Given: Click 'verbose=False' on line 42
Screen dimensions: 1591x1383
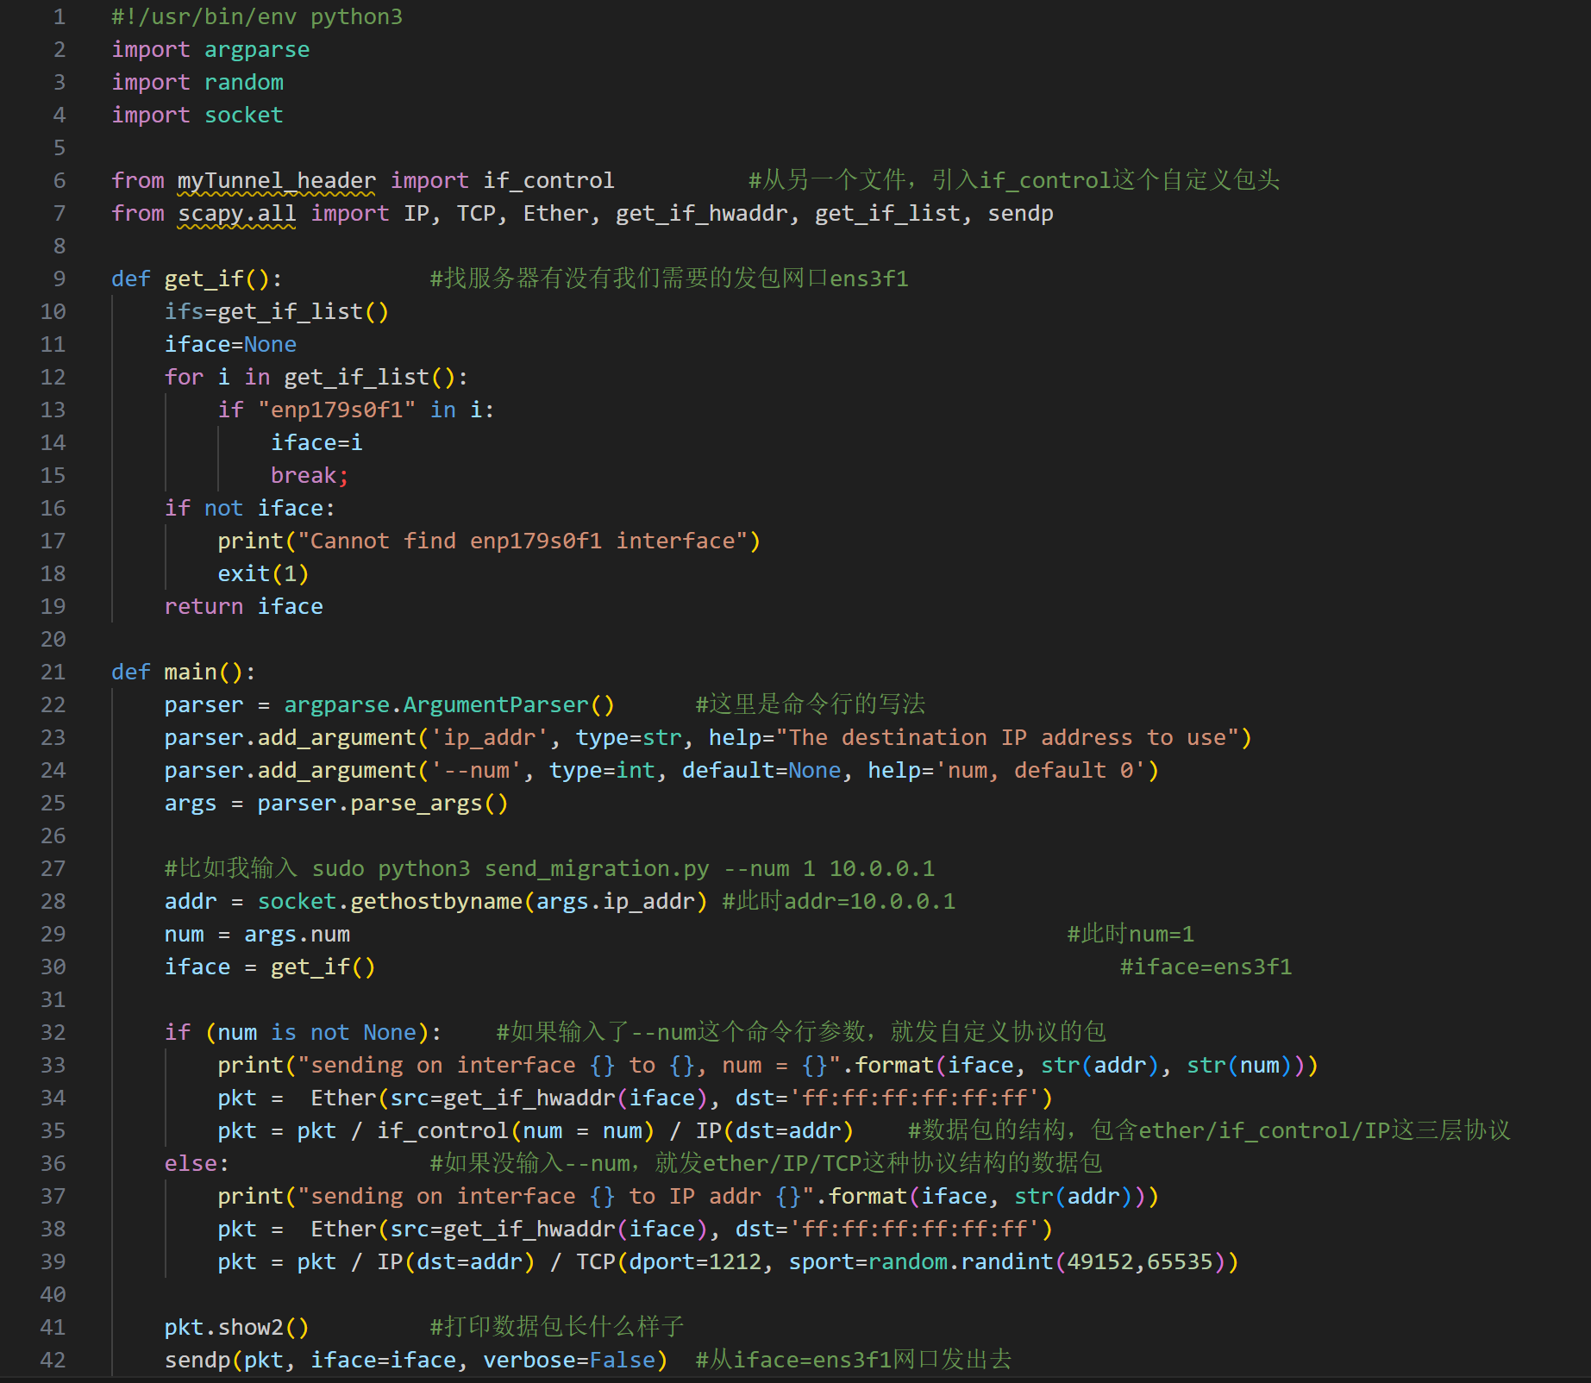Looking at the screenshot, I should [569, 1361].
